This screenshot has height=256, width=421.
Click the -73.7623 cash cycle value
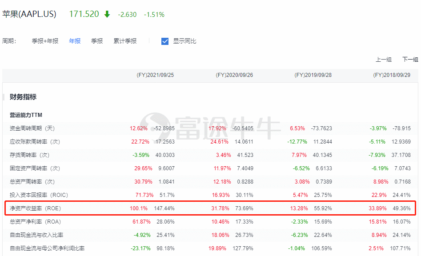click(x=322, y=128)
